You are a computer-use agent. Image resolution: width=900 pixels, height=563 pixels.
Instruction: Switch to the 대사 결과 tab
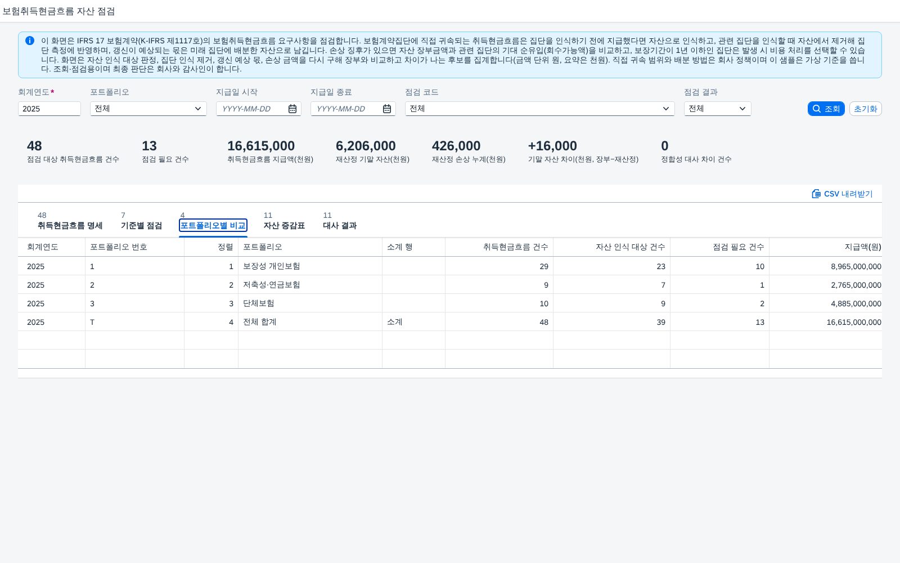(340, 221)
